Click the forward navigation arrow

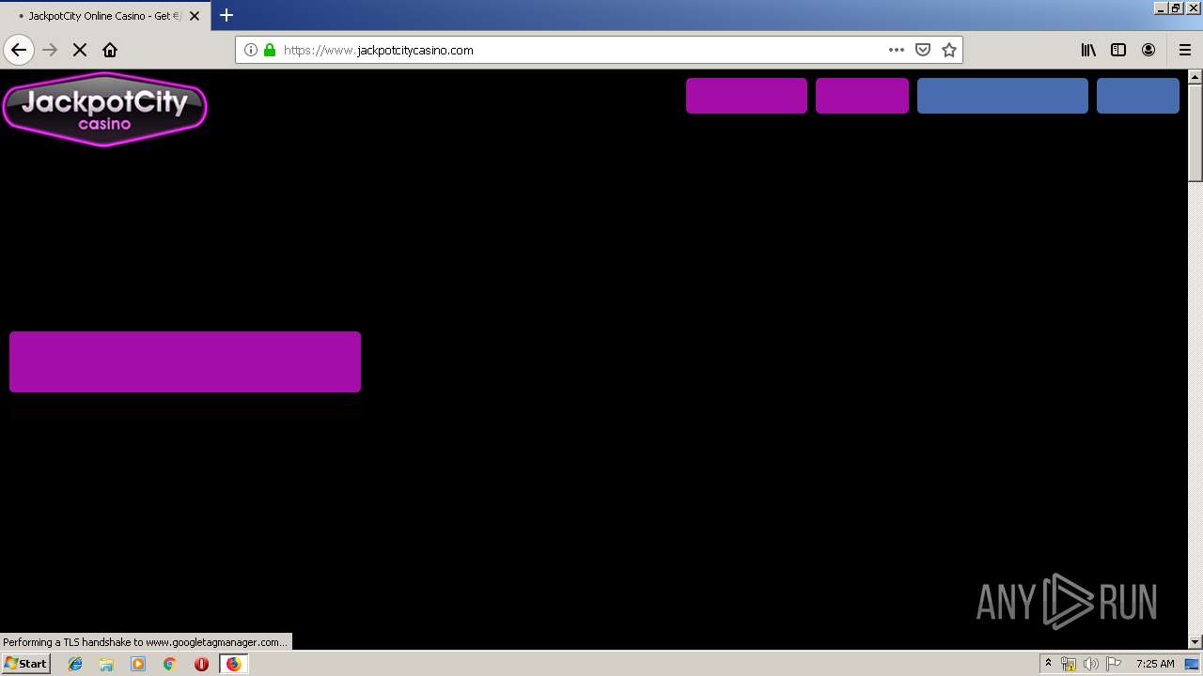point(51,50)
